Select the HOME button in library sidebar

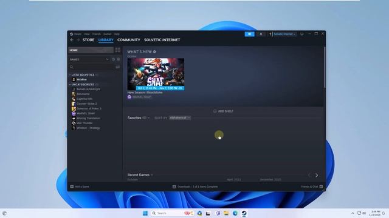(91, 50)
